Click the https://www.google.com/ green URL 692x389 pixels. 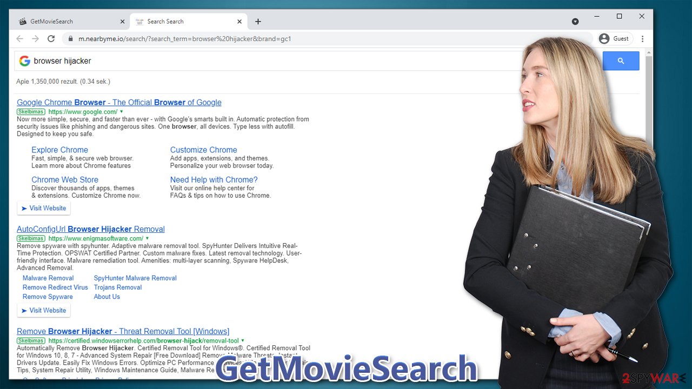(83, 112)
